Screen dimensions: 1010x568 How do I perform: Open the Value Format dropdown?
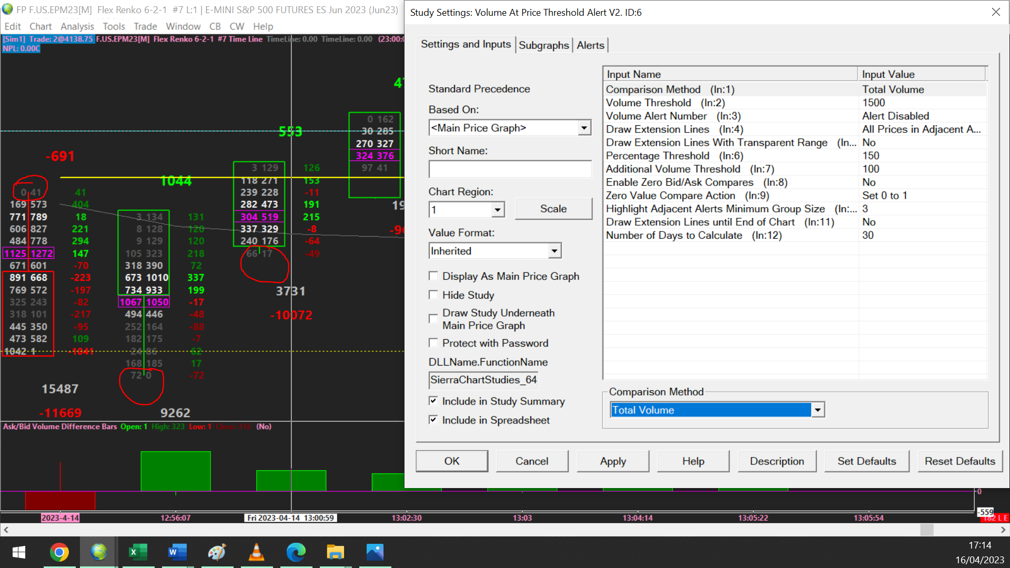(554, 251)
